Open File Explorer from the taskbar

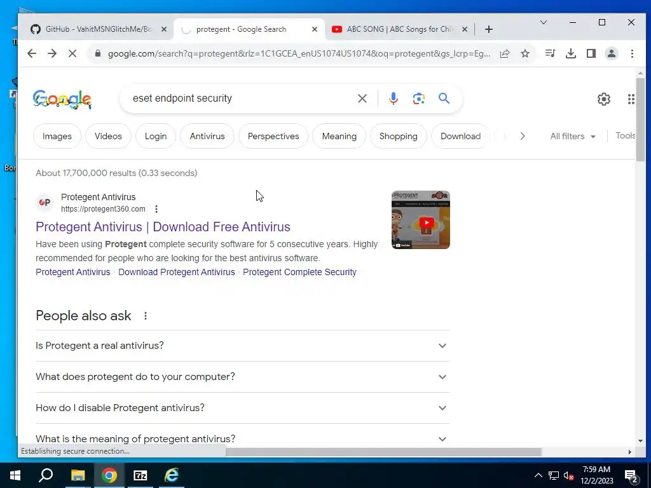78,475
